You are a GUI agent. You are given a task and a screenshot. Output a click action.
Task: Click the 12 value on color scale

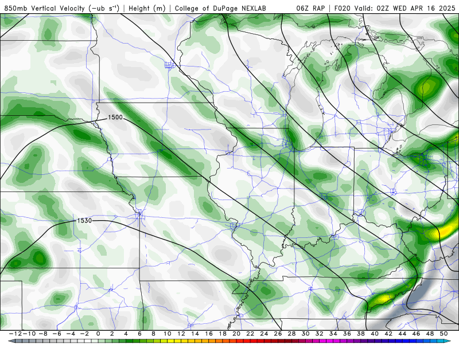(x=181, y=334)
